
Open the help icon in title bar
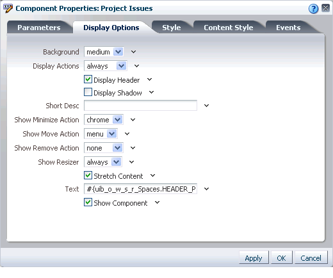[x=313, y=9]
